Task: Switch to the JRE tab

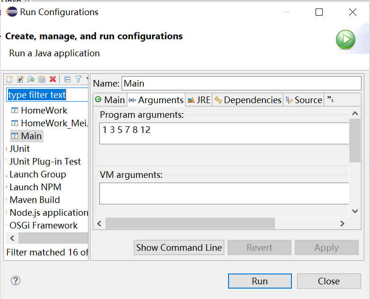Action: 199,100
